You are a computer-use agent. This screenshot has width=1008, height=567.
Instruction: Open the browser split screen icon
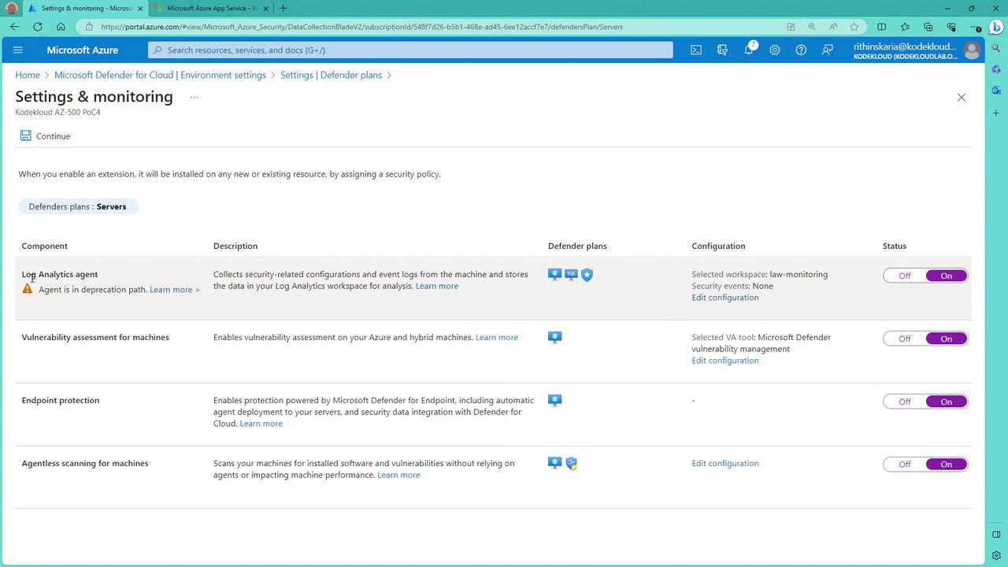coord(881,27)
